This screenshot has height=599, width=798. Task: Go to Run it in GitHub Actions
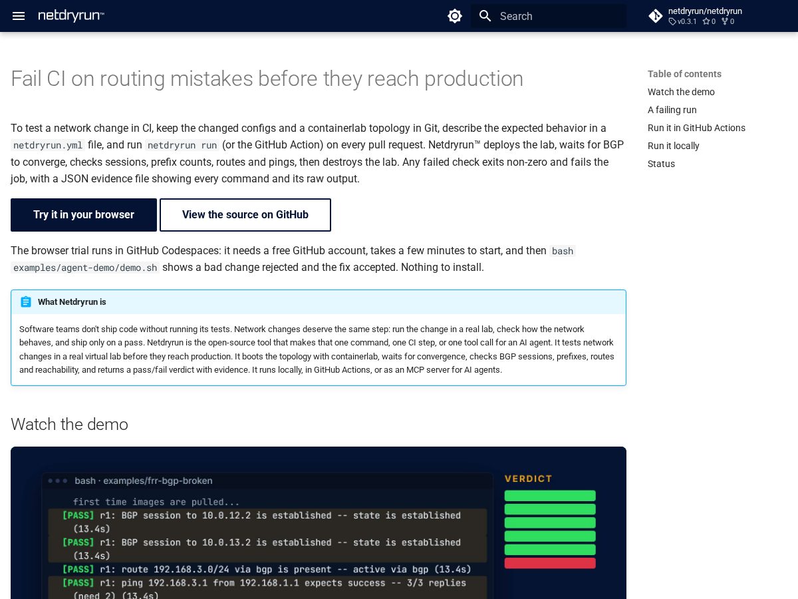click(x=696, y=128)
